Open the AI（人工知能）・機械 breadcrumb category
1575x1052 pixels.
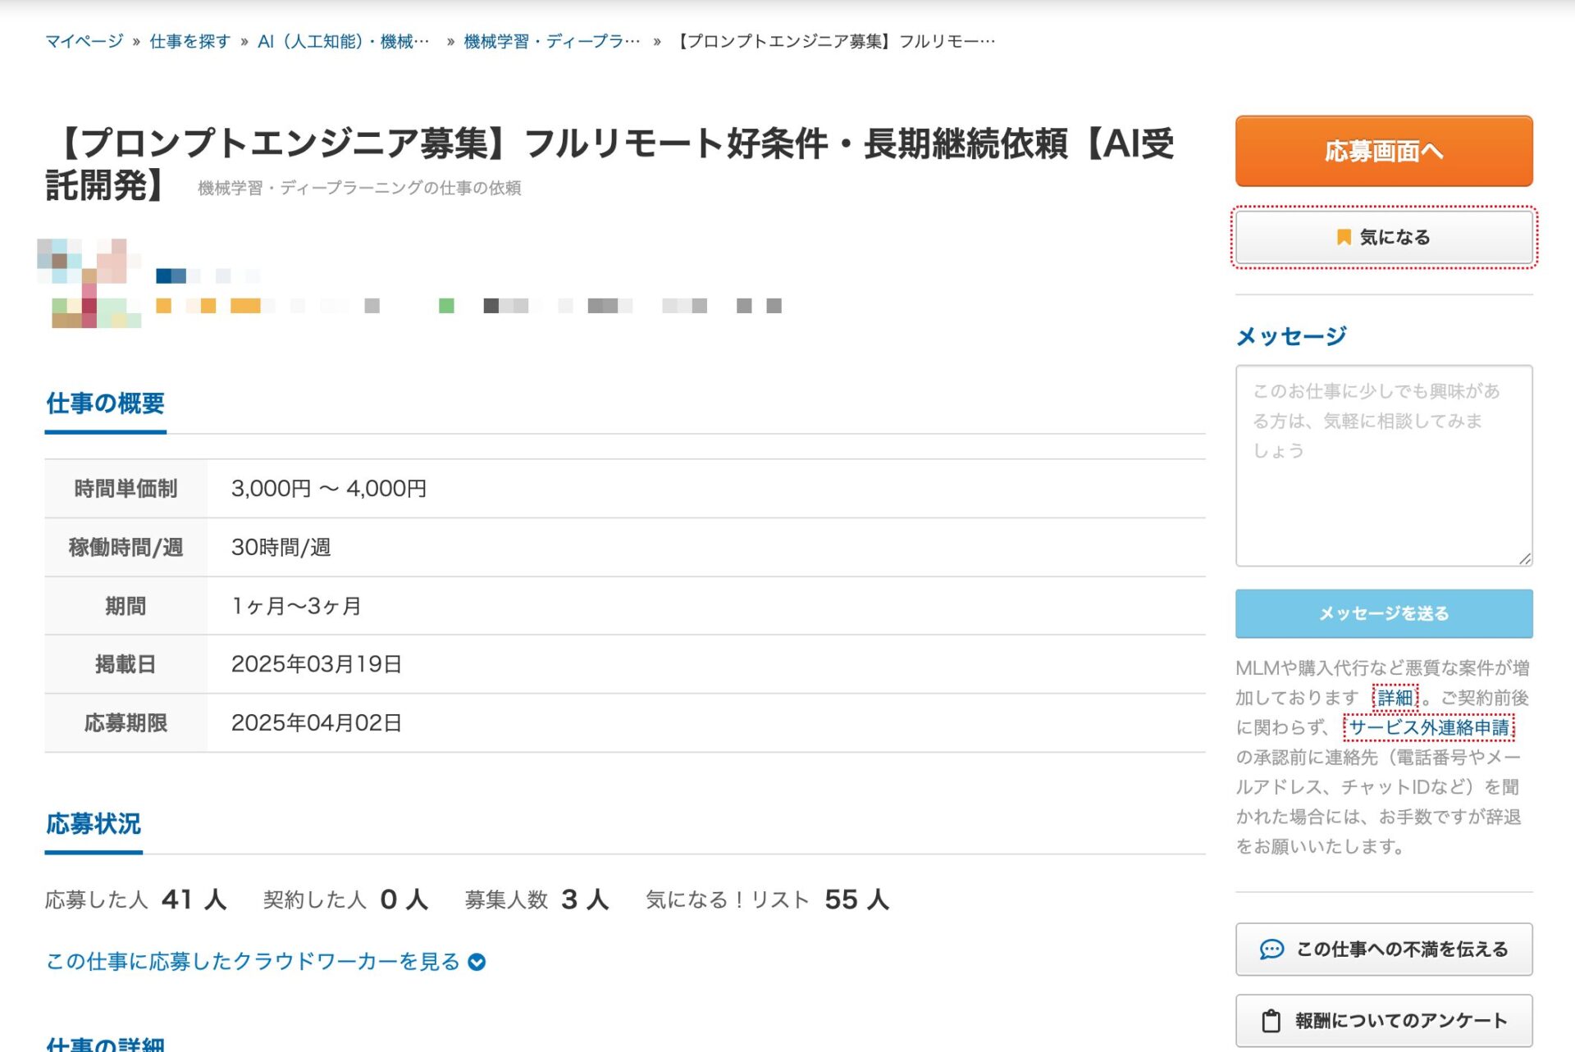click(342, 41)
